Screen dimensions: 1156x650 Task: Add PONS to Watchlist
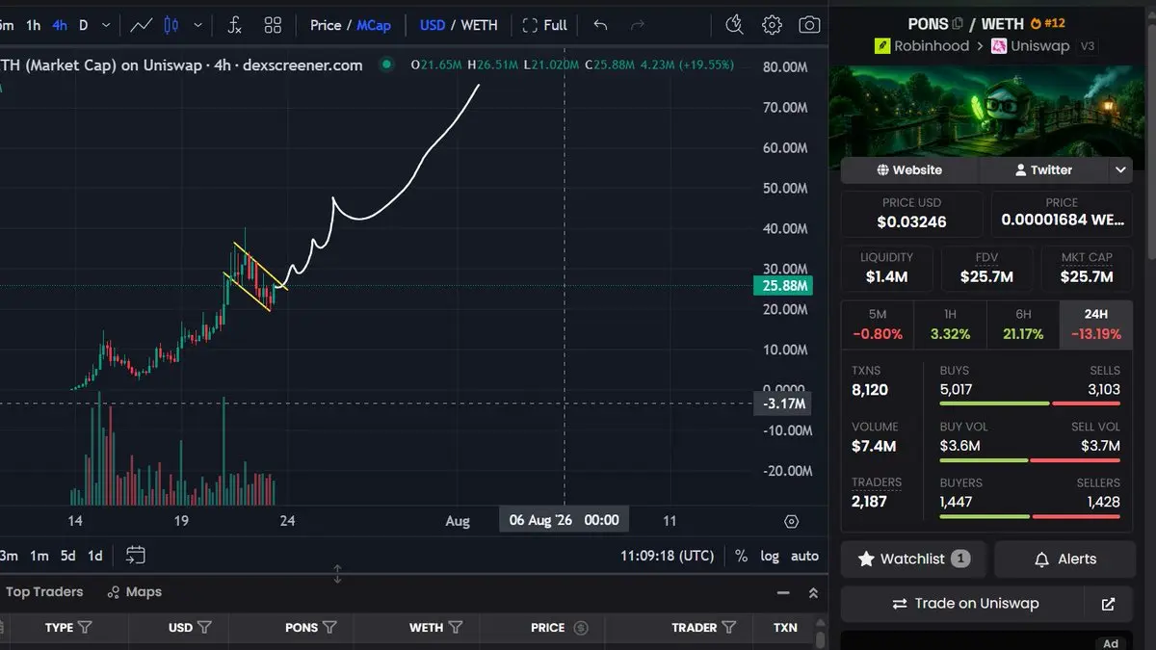click(913, 559)
